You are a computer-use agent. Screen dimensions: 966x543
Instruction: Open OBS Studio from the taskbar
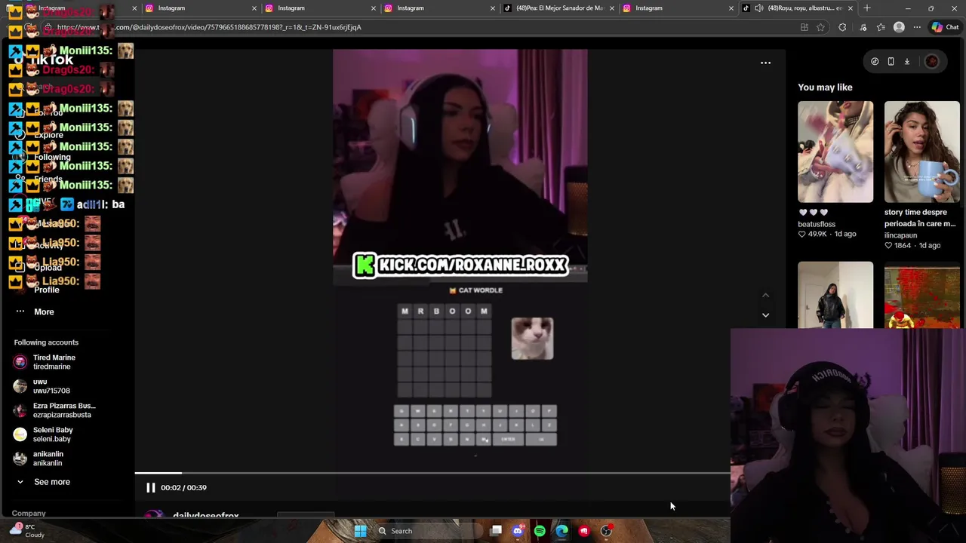(x=606, y=531)
